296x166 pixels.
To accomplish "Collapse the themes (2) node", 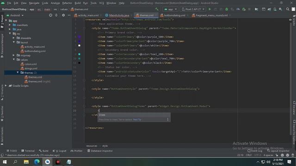I will tap(18, 72).
